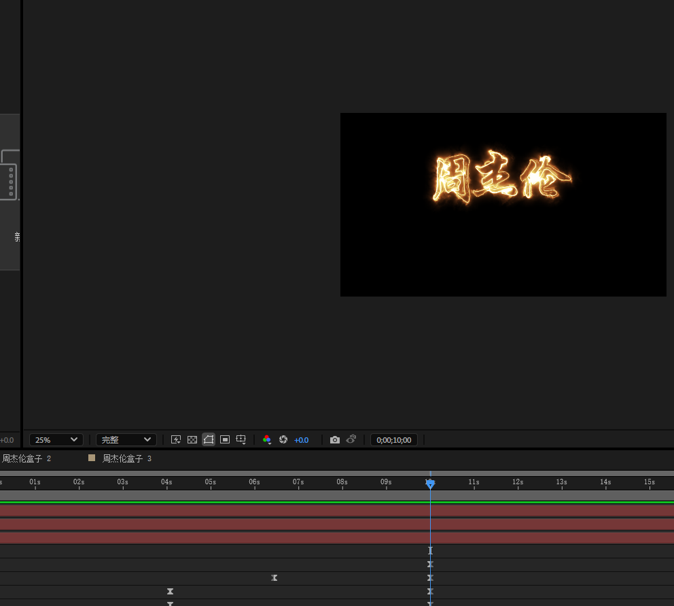Click the exposure value +0.0
This screenshot has width=674, height=606.
click(301, 440)
